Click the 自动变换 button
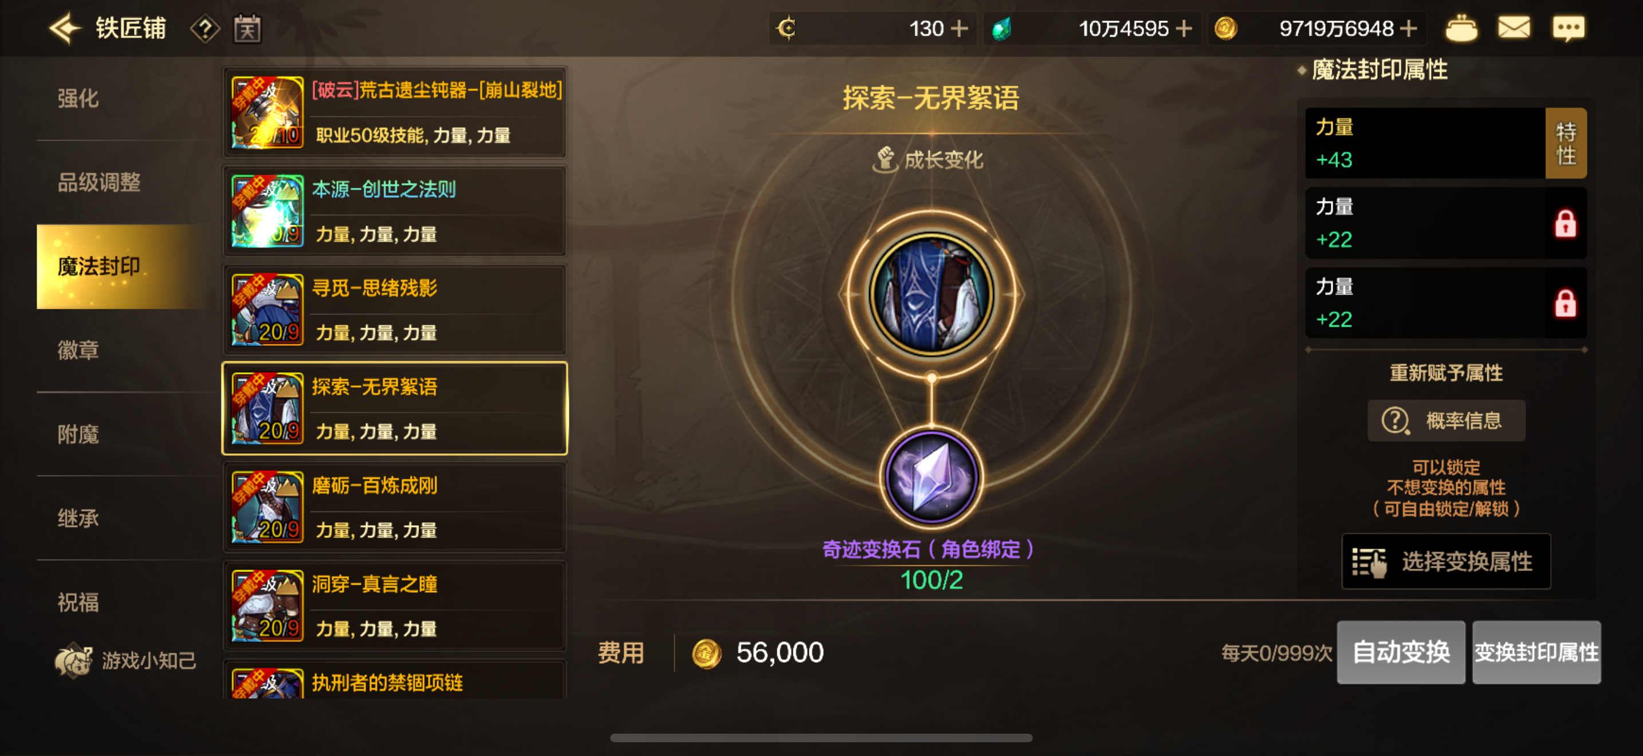 [1401, 653]
